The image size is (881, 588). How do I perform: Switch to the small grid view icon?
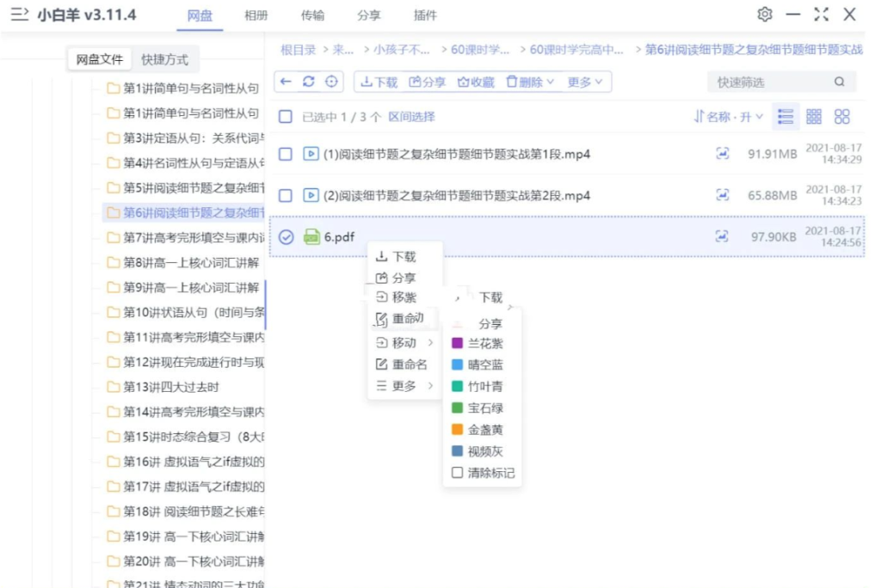pyautogui.click(x=814, y=116)
